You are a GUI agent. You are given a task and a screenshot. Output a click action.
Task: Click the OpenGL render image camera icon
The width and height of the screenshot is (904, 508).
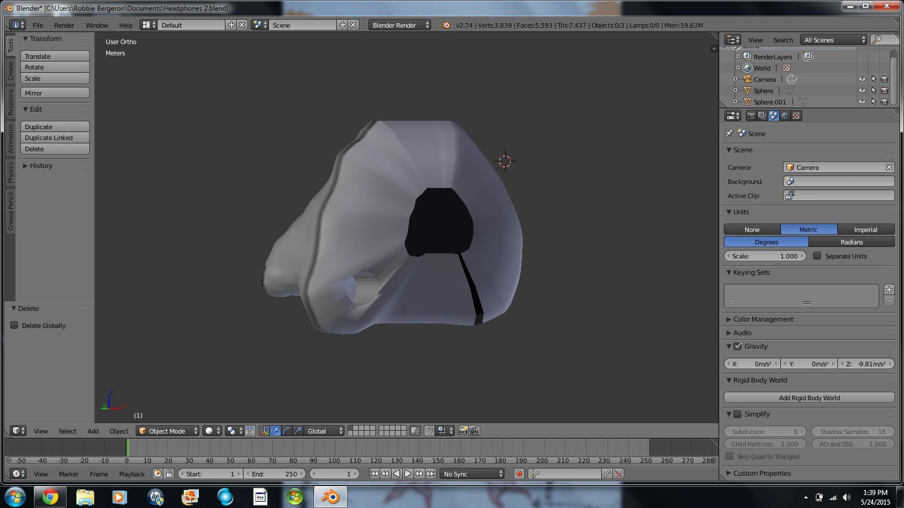(463, 431)
